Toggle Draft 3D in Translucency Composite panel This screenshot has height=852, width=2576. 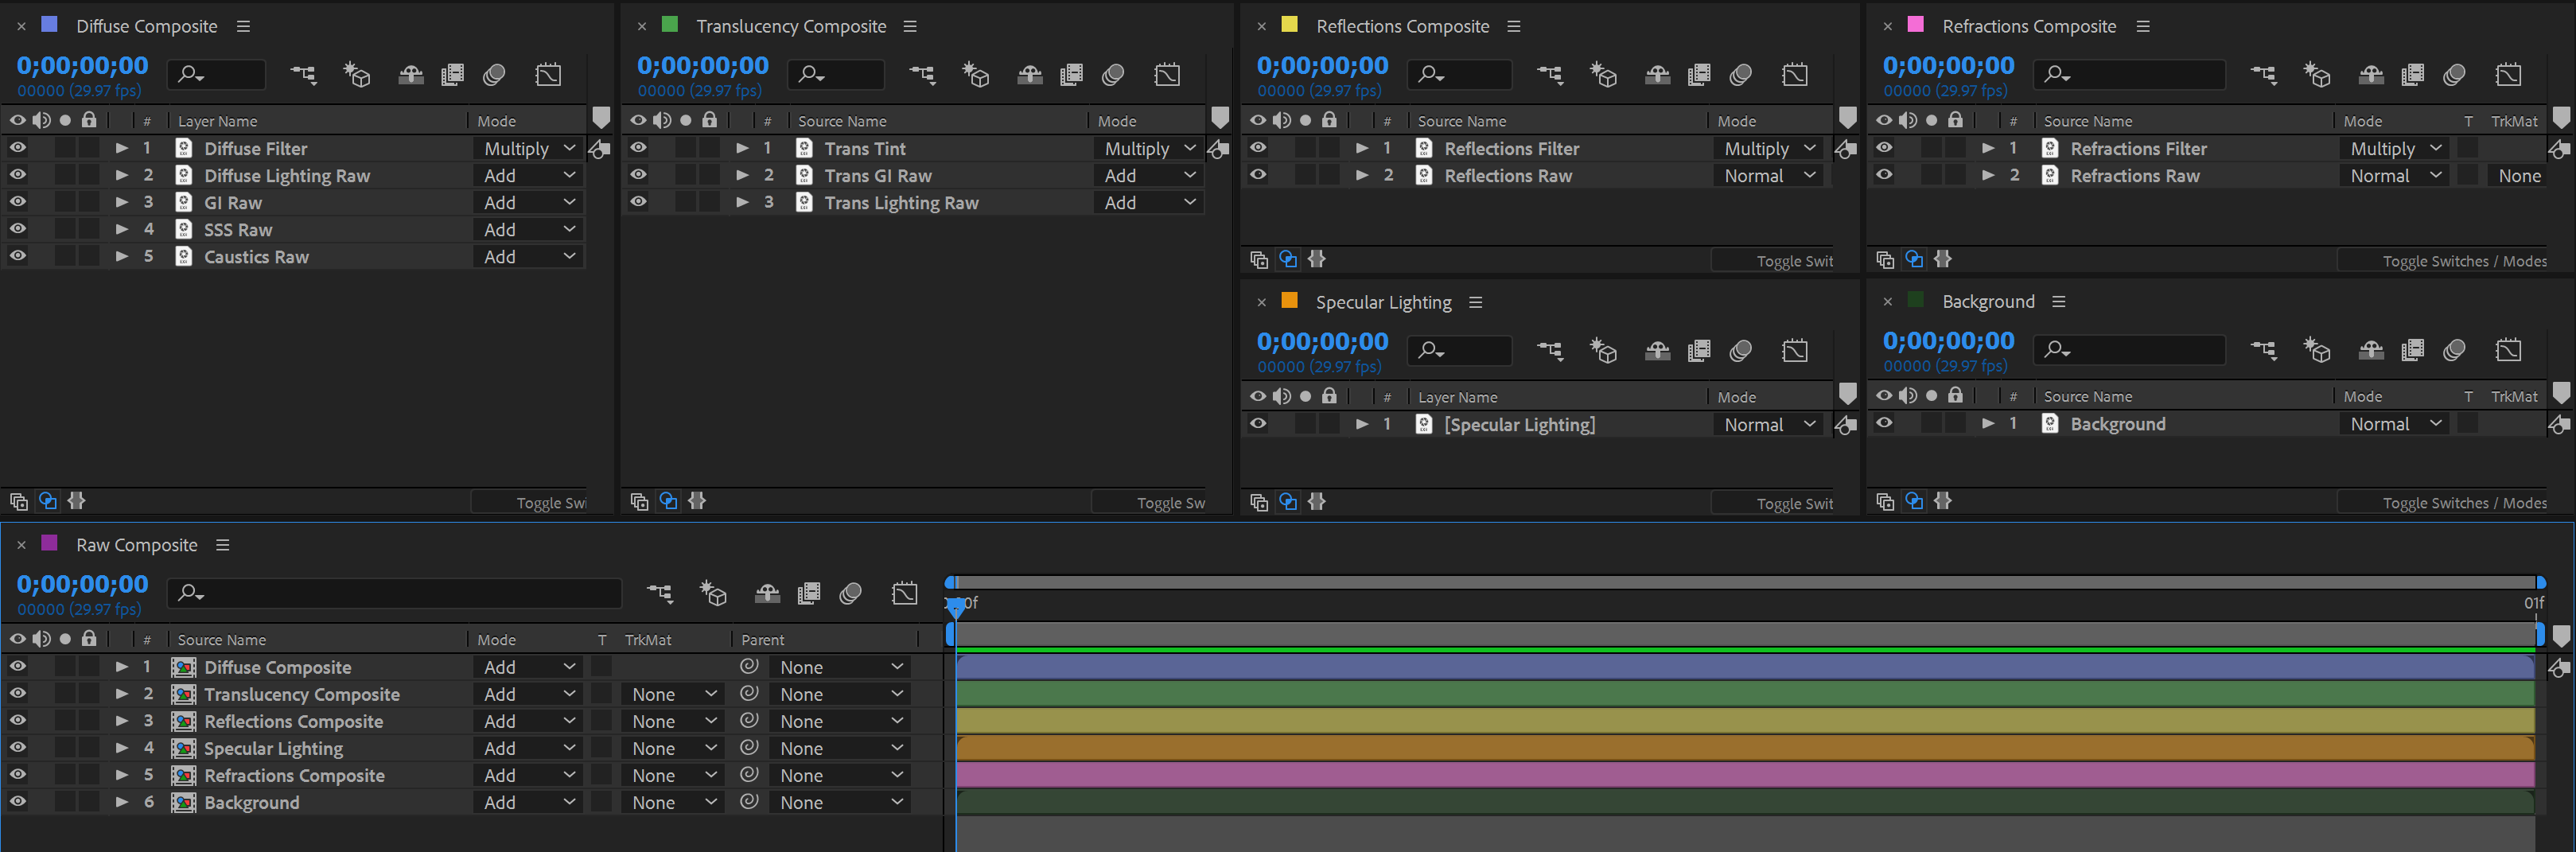[976, 74]
